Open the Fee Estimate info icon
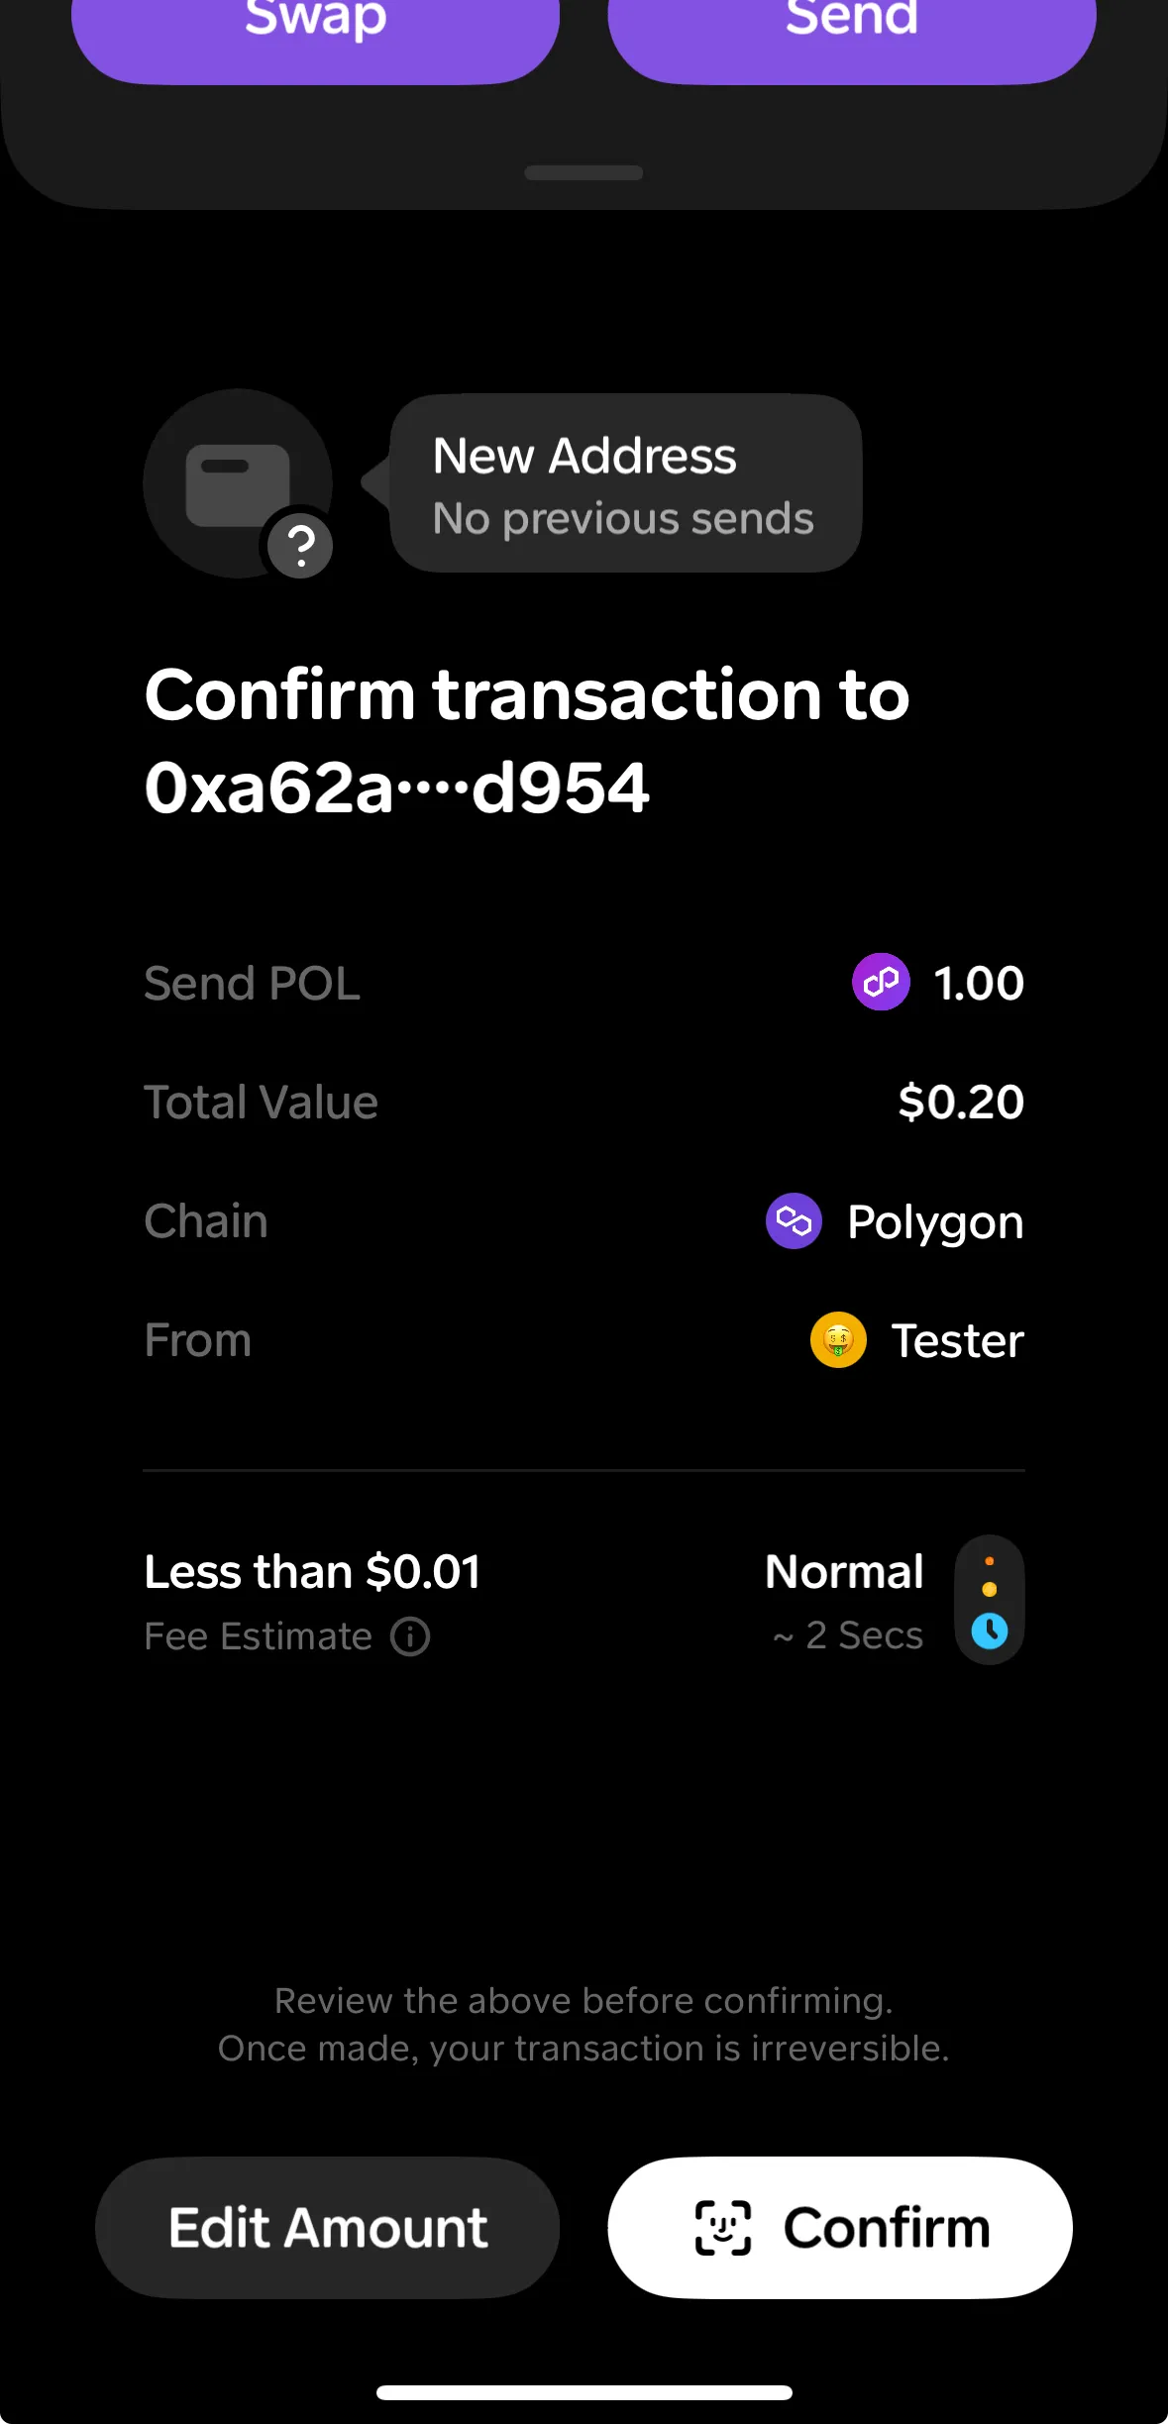 [410, 1636]
